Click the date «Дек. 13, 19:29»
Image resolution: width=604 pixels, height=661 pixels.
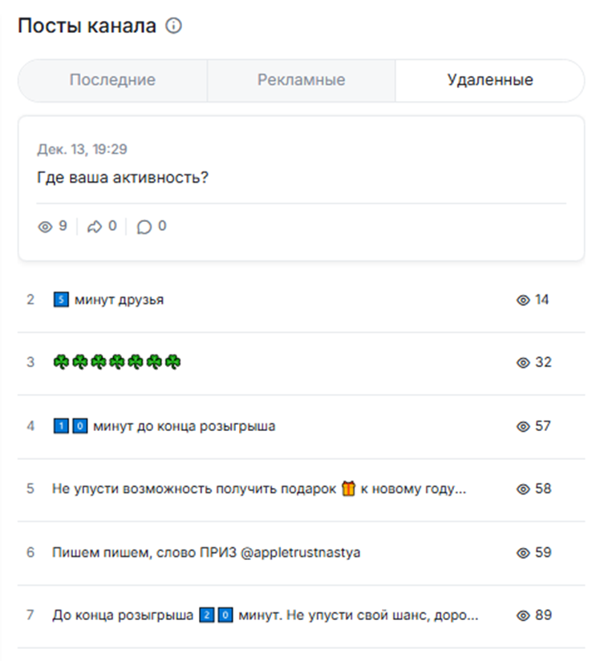point(82,149)
